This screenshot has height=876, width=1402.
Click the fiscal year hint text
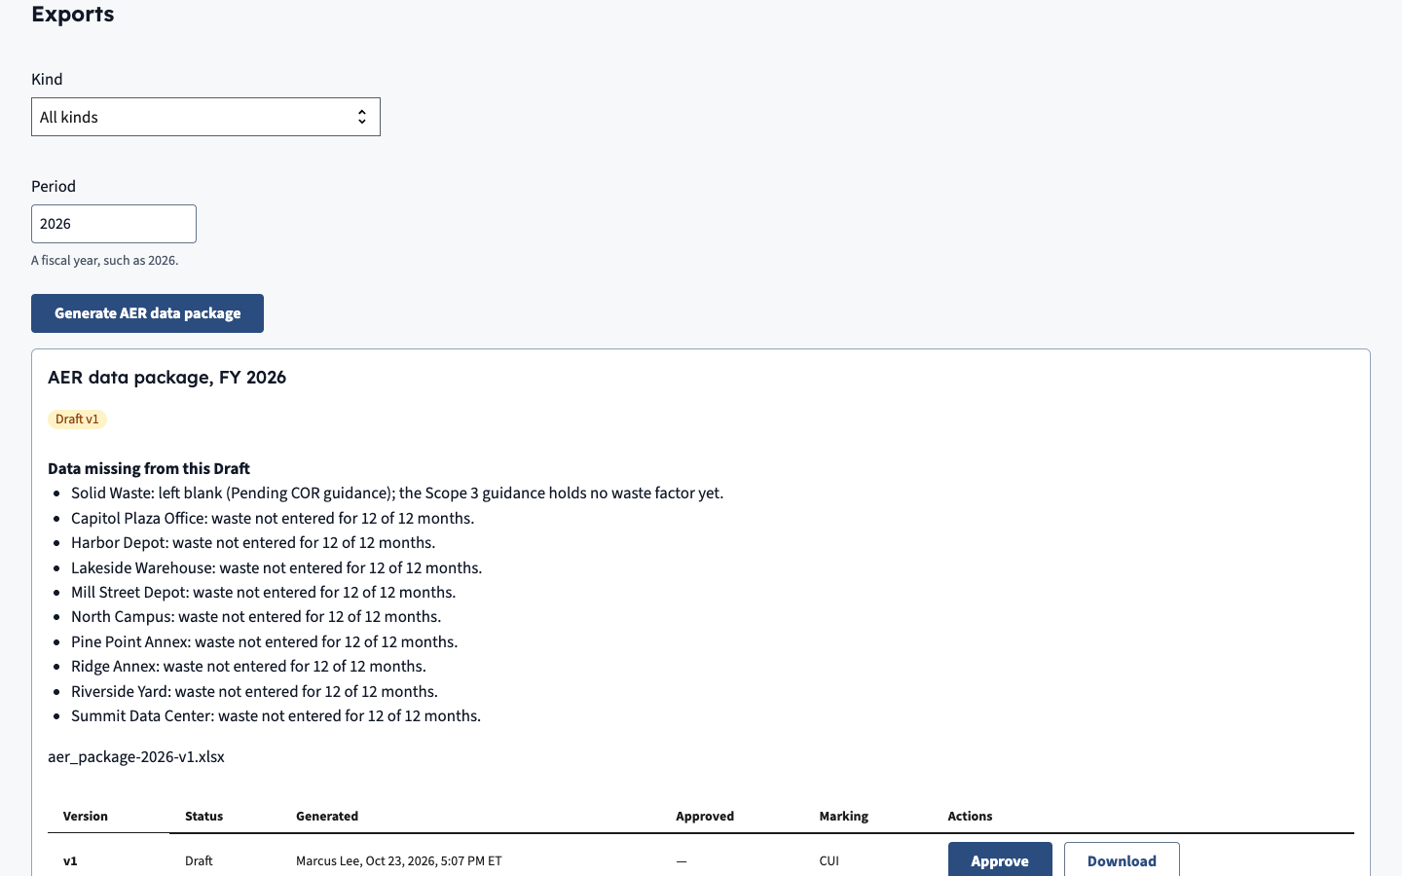coord(104,261)
